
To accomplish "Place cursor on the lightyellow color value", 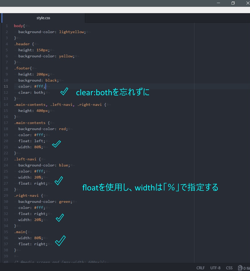I will [72, 32].
